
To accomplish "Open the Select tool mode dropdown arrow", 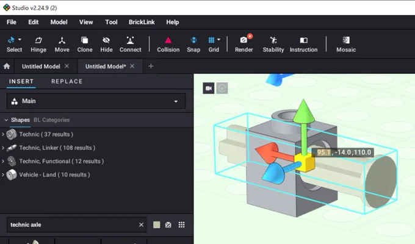I will 20,40.
